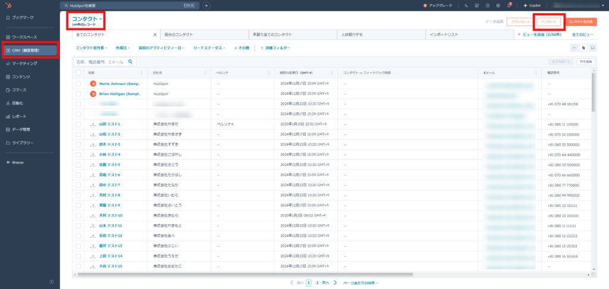The height and width of the screenshot is (289, 609).
Task: Check the 木村 テスト10 row checkbox
Action: (x=79, y=215)
